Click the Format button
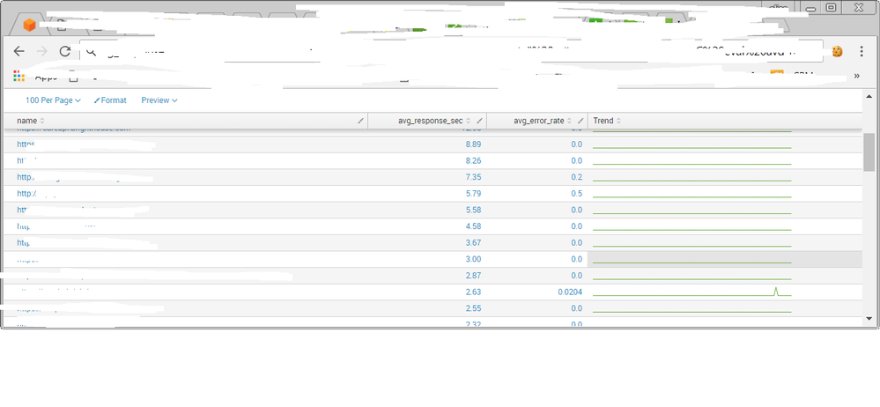 click(110, 100)
